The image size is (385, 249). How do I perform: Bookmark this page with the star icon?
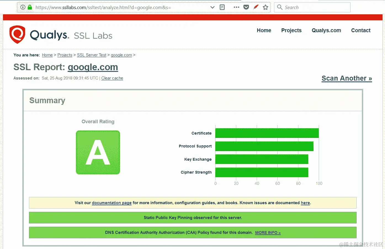(265, 7)
